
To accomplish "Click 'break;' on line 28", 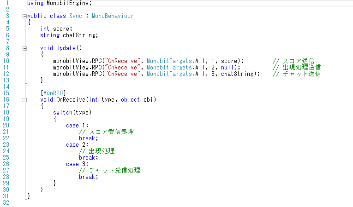I will (89, 177).
